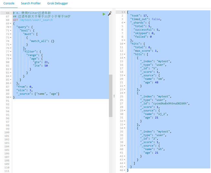Click the "failed": 0 response line

click(x=143, y=37)
